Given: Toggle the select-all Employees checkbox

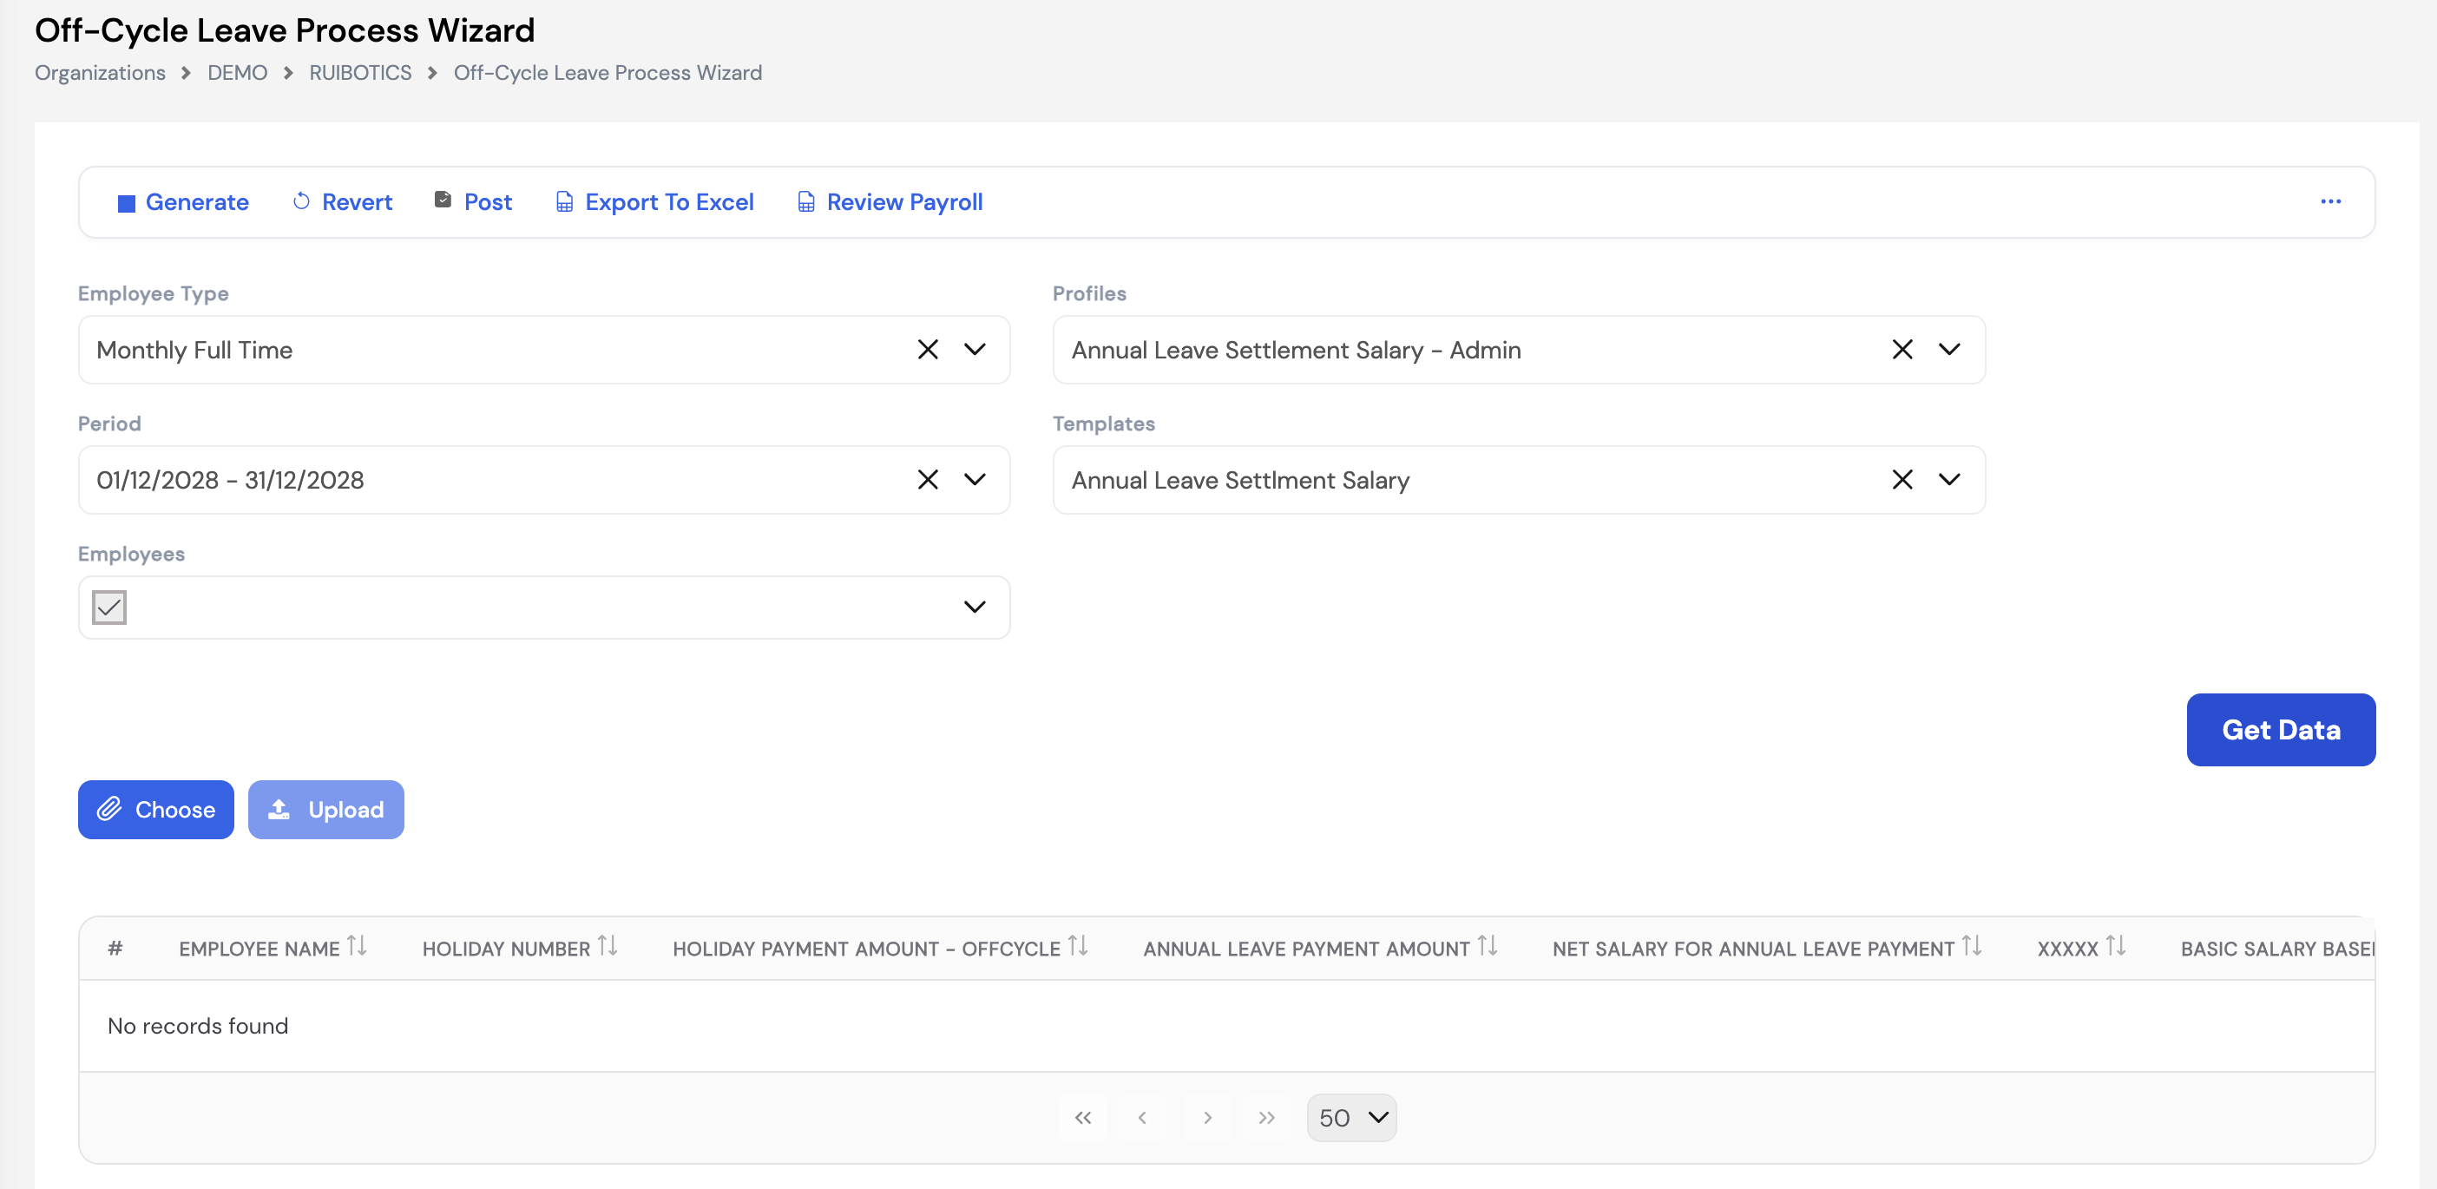Looking at the screenshot, I should point(109,608).
